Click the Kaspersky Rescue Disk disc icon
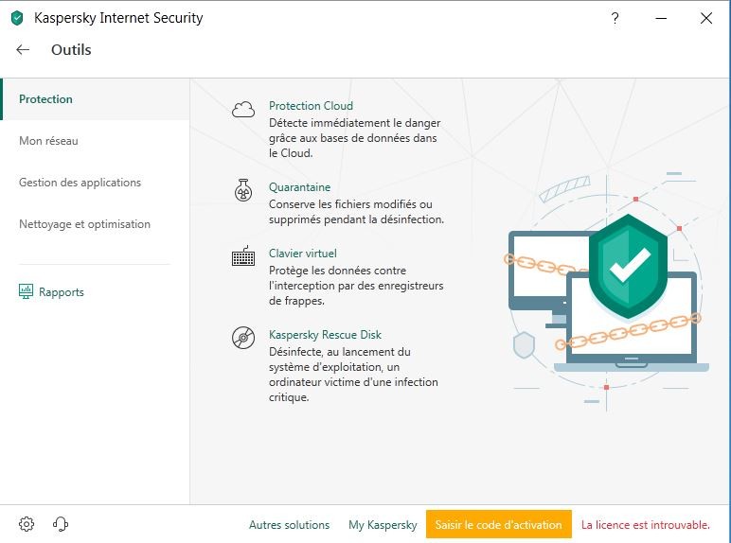This screenshot has width=731, height=543. (243, 338)
